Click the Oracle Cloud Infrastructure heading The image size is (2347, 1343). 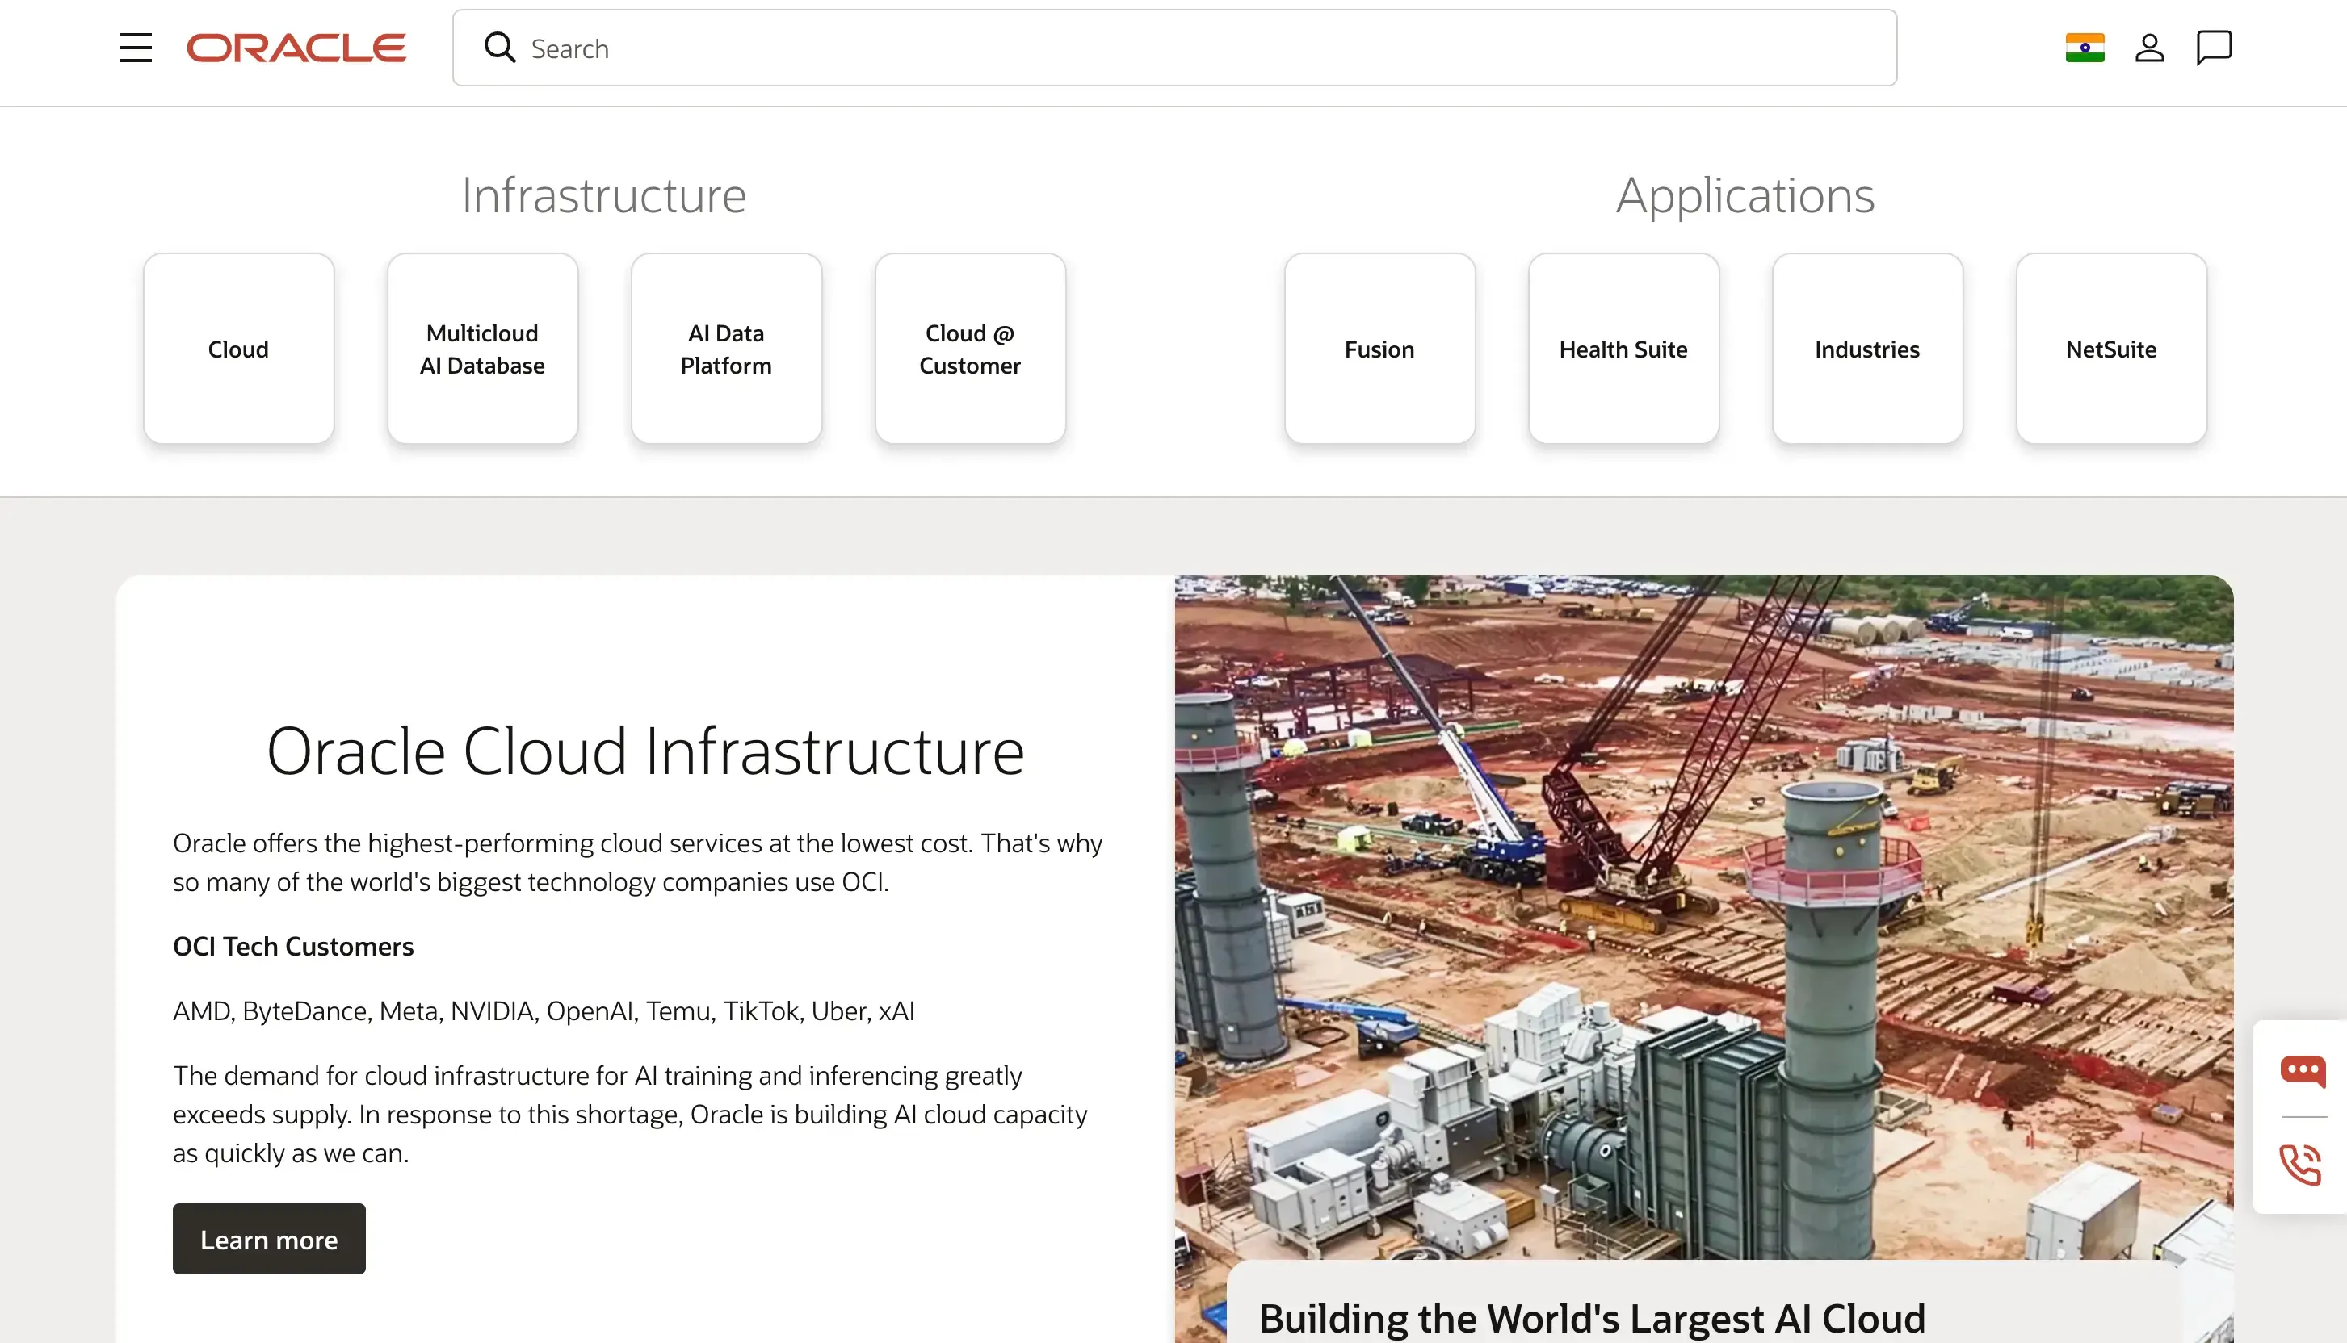(645, 751)
